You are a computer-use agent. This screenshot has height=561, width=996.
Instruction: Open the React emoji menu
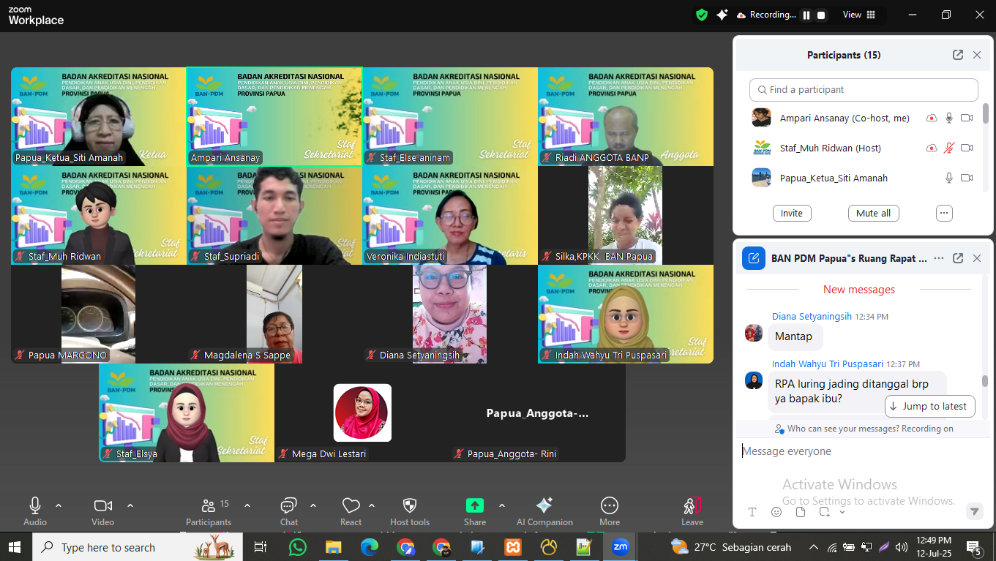point(351,506)
